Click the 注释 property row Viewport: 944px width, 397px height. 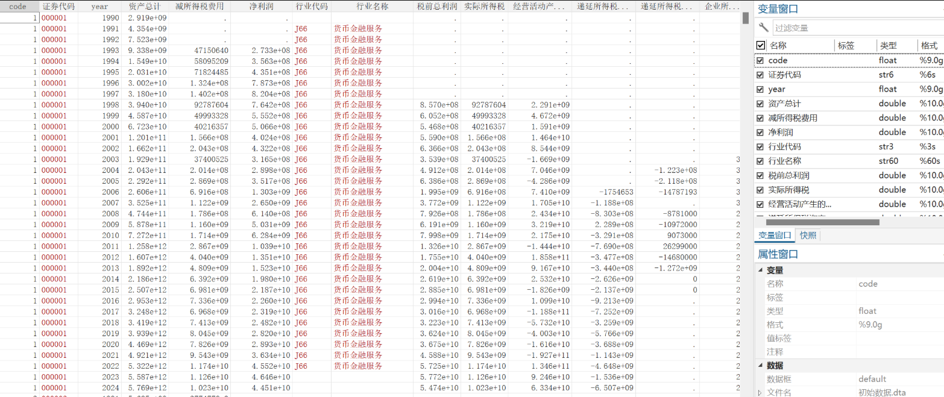850,352
